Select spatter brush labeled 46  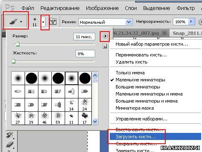coord(45,118)
